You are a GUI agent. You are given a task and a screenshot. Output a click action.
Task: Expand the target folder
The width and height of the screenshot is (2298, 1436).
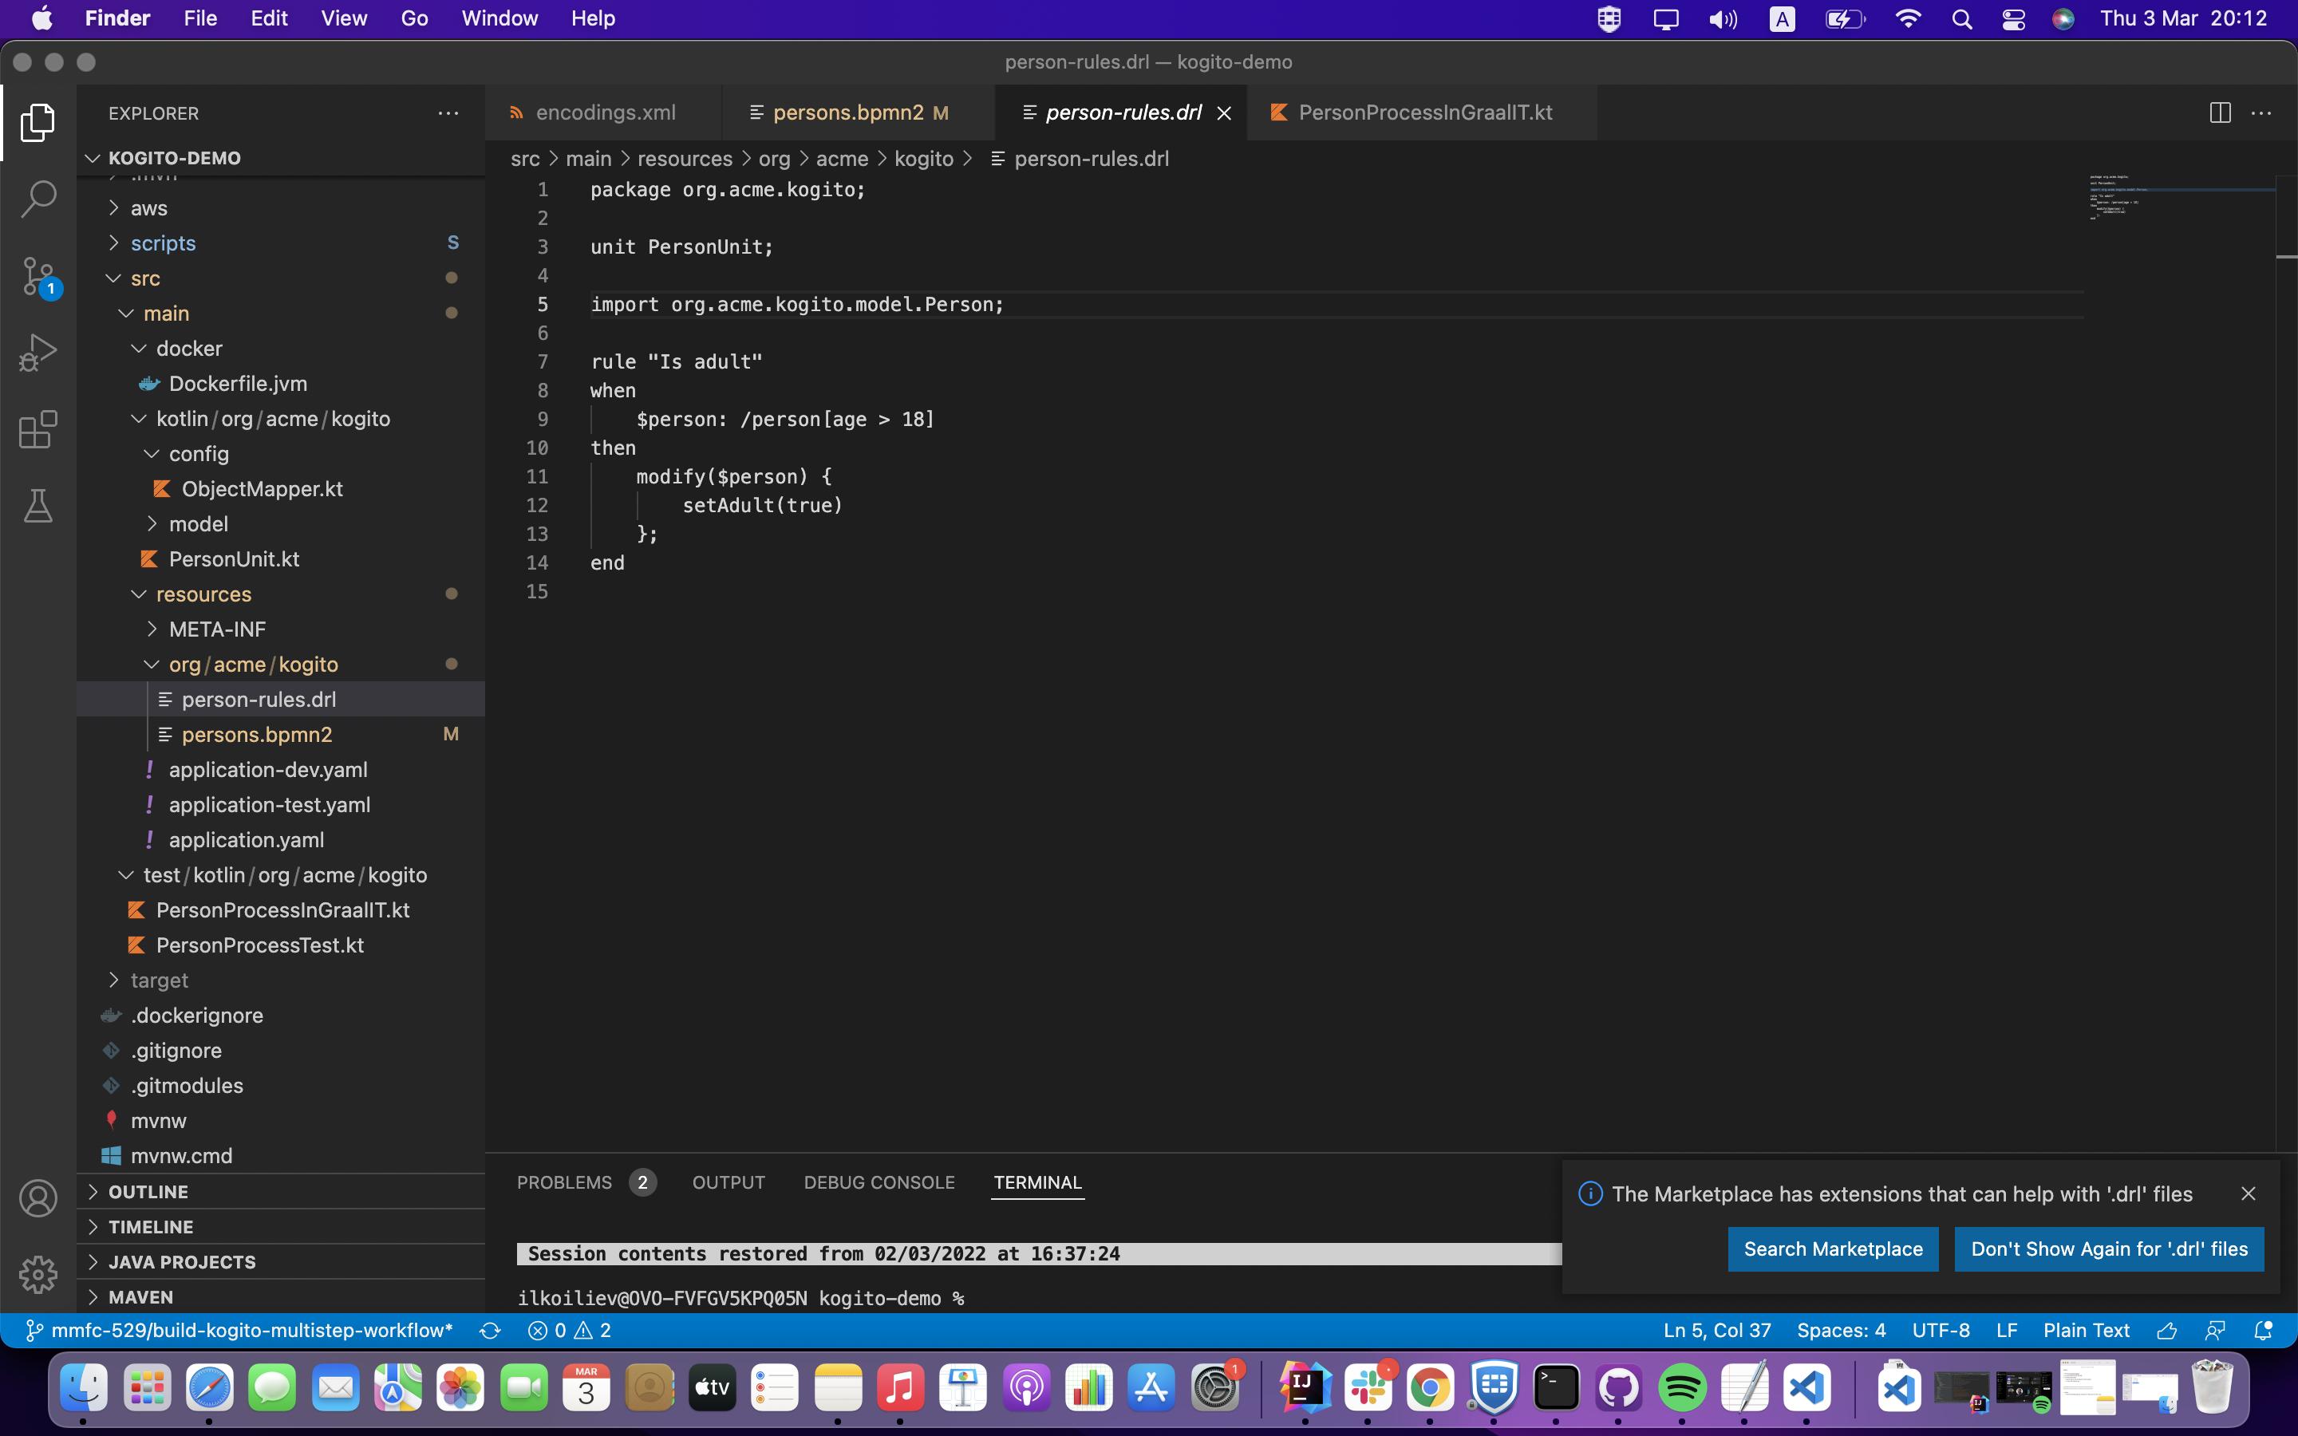[159, 980]
